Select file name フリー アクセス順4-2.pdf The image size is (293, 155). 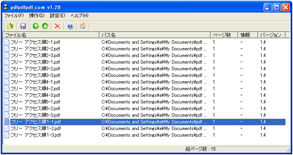pos(35,89)
